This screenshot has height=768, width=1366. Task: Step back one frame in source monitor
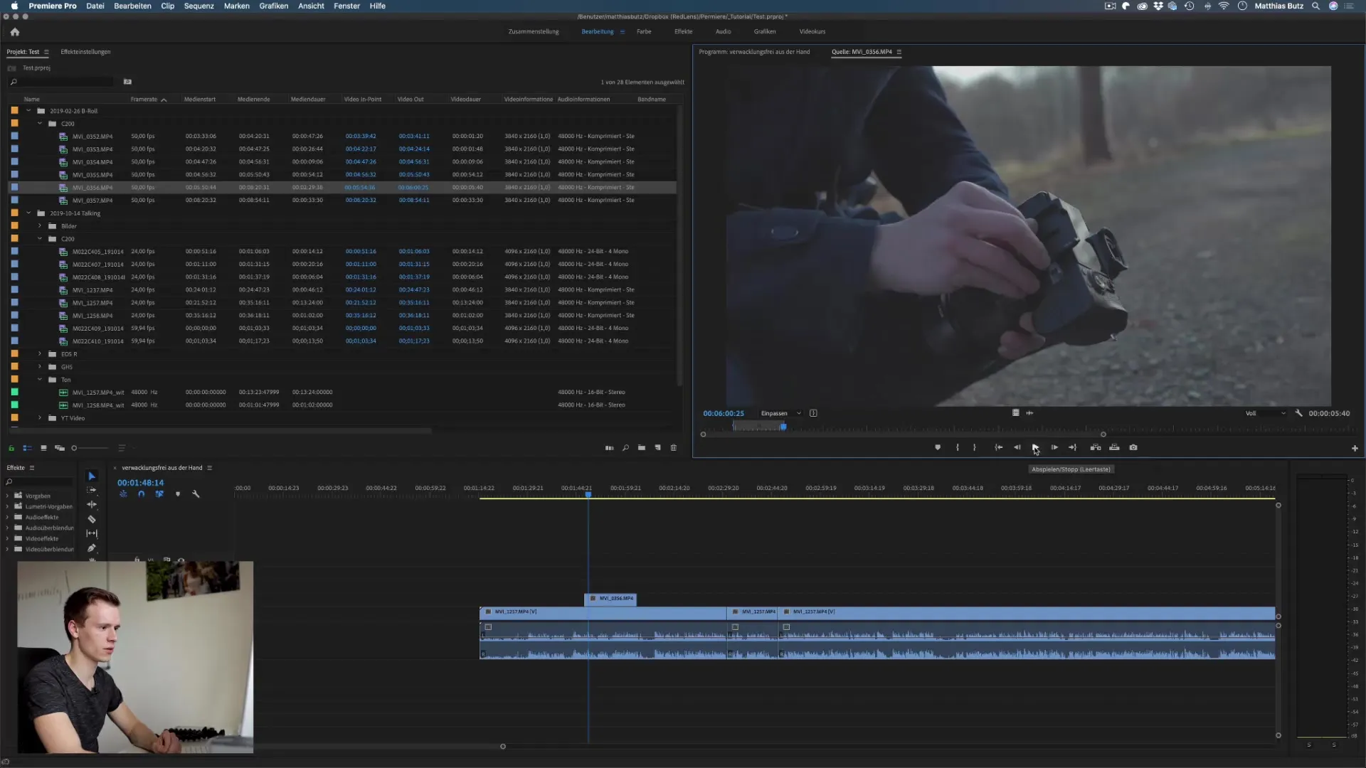(x=1017, y=447)
